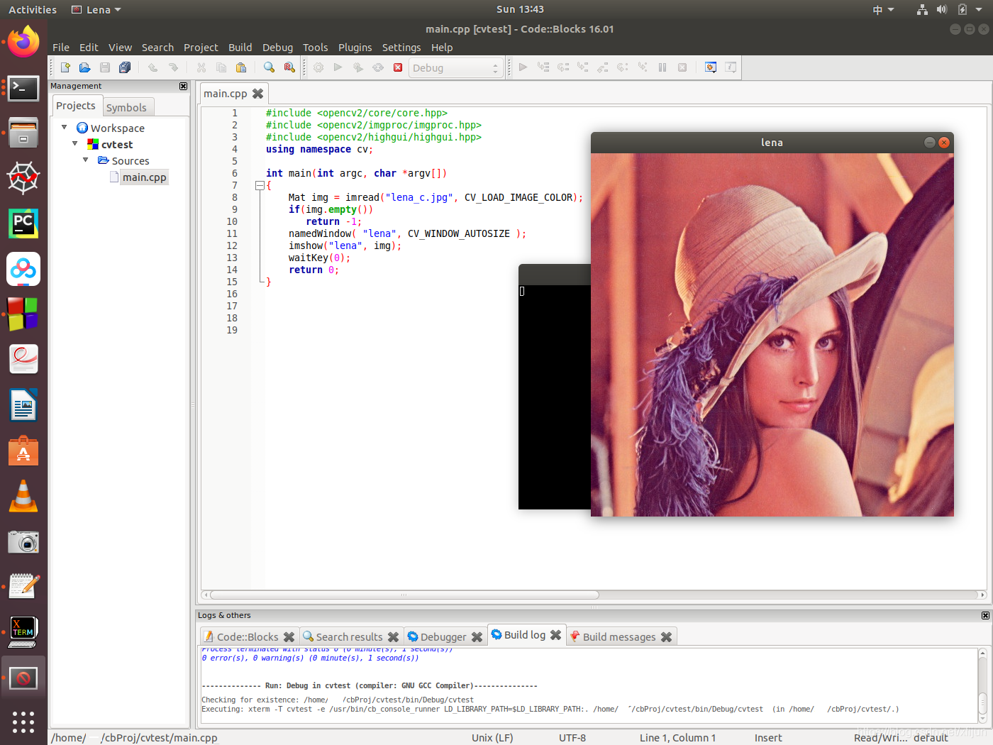Viewport: 993px width, 745px height.
Task: Click the Paste toolbar icon
Action: (x=241, y=67)
